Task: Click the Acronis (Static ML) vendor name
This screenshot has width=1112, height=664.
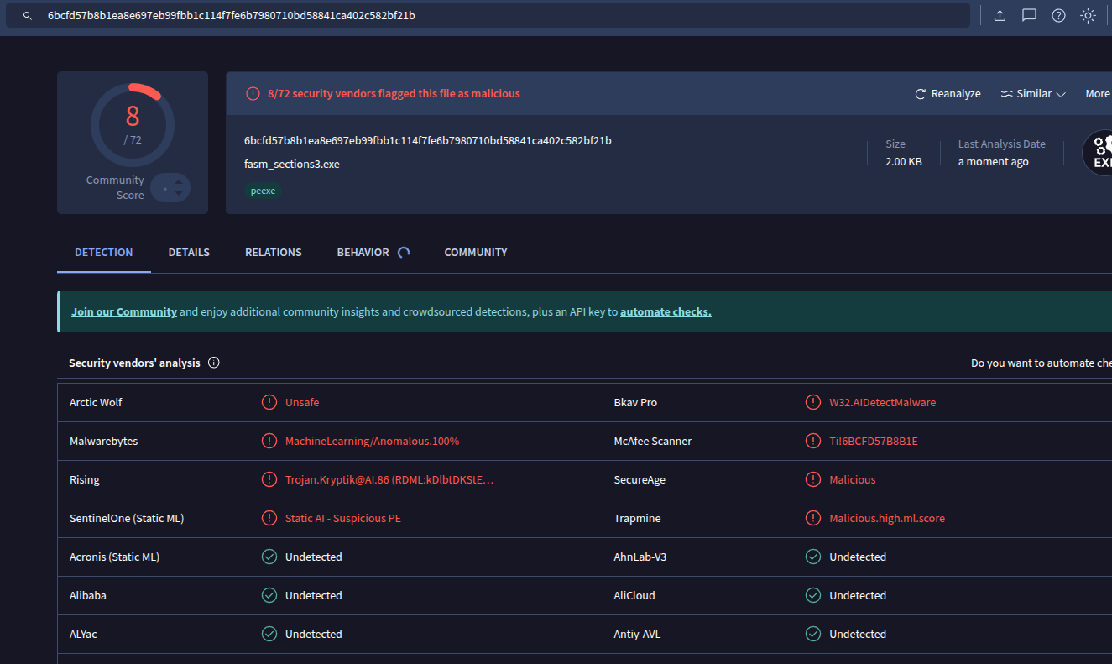Action: (x=114, y=557)
